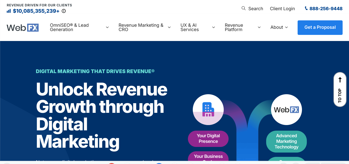
Task: Click the building icon in the hero graphic
Action: point(208,110)
